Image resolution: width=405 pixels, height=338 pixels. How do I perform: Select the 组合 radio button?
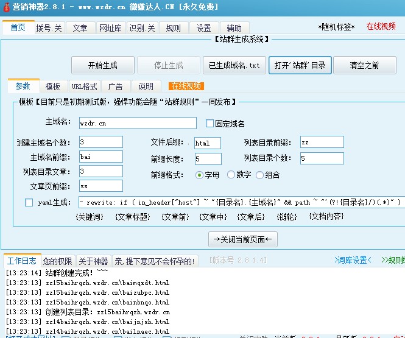[259, 175]
